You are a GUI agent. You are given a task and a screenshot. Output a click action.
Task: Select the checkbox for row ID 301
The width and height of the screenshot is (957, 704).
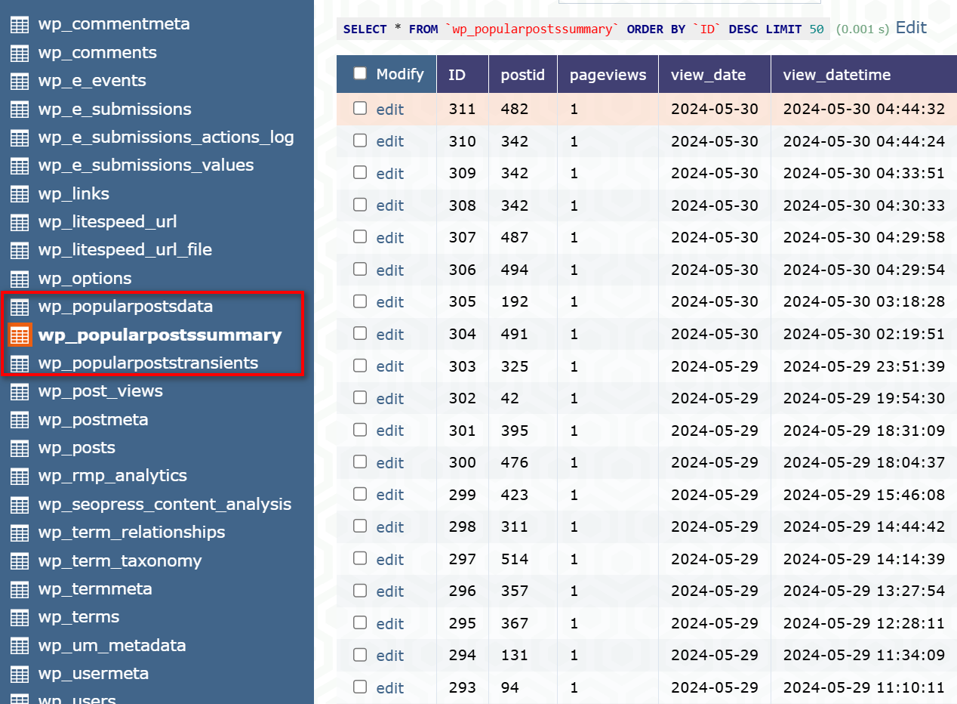pos(360,430)
